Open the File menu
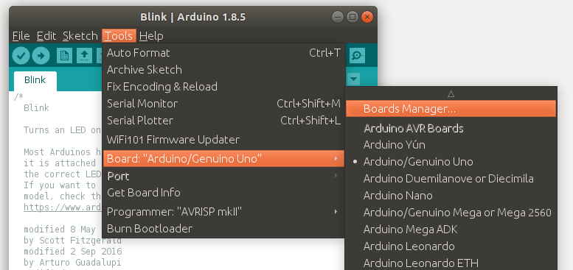 pos(21,36)
